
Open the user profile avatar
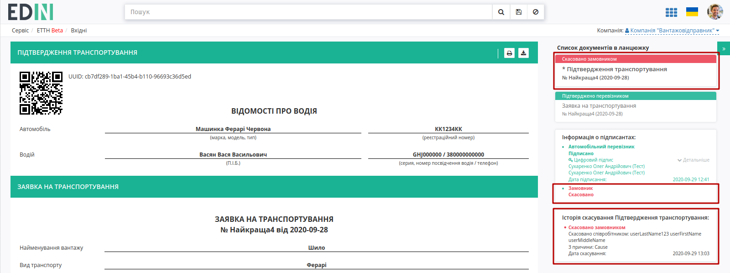pos(715,12)
